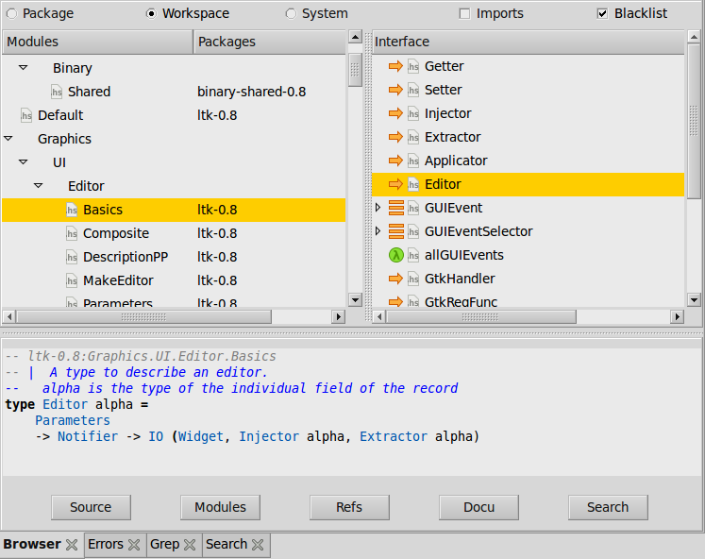Collapse the Binary tree node

point(24,68)
